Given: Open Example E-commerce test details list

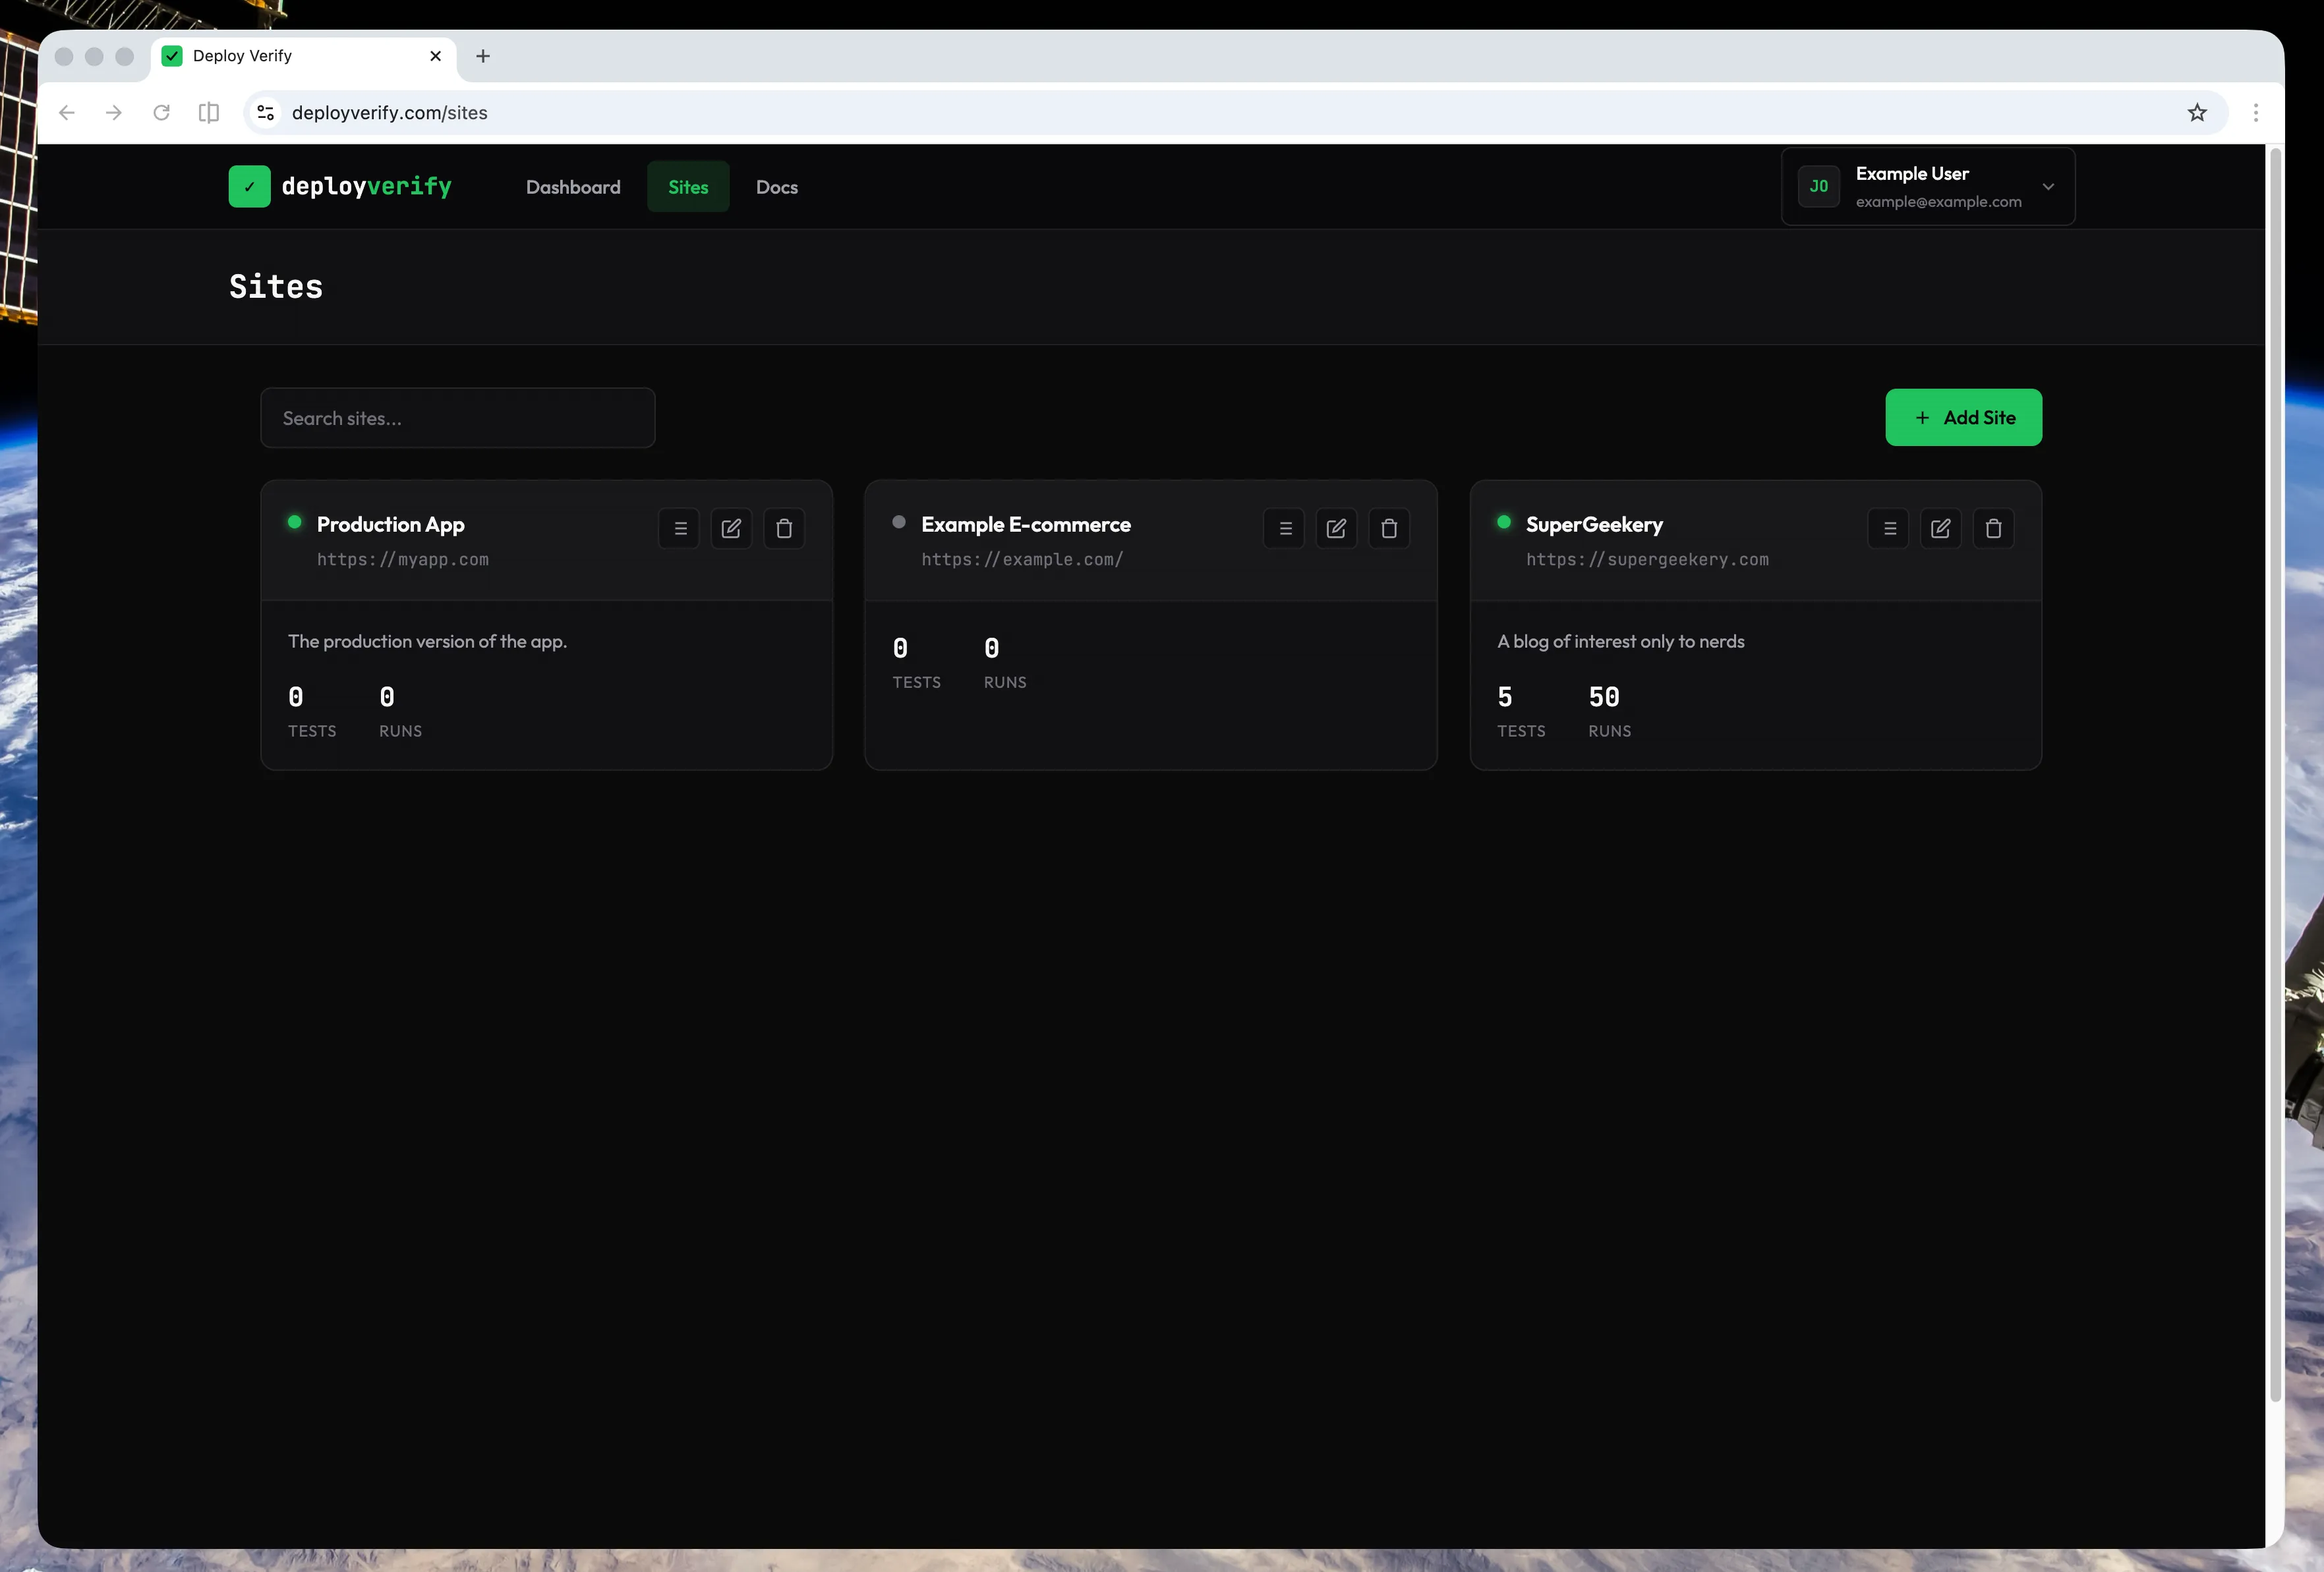Looking at the screenshot, I should (1284, 528).
